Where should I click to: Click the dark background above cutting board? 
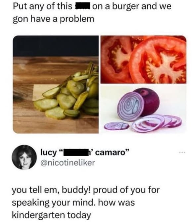pos(56,46)
